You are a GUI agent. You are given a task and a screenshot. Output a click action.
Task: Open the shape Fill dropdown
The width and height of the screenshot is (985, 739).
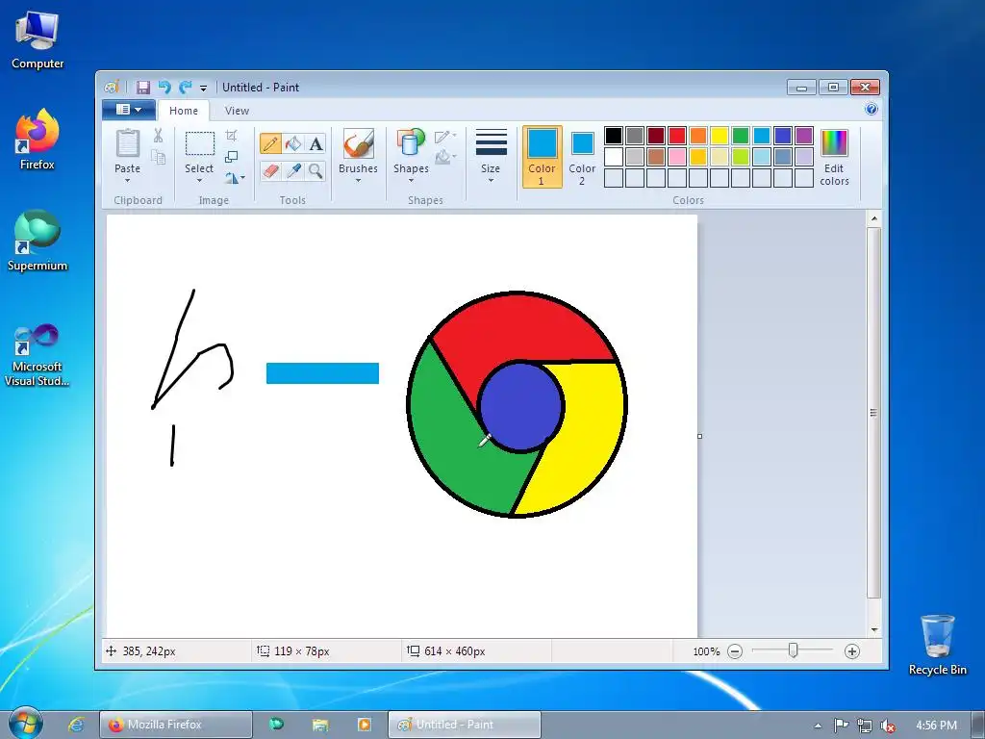(x=445, y=157)
